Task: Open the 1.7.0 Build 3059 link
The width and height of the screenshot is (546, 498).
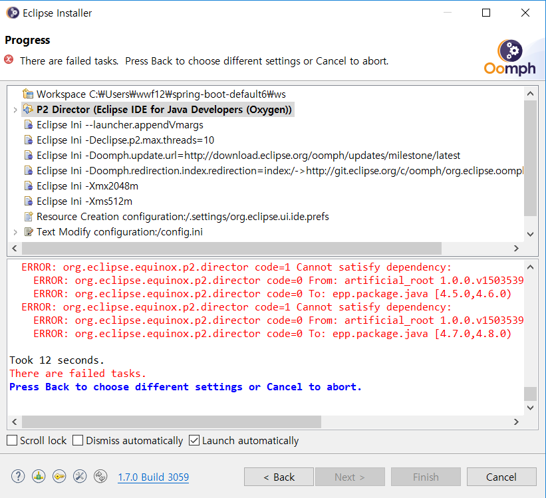Action: click(x=153, y=477)
